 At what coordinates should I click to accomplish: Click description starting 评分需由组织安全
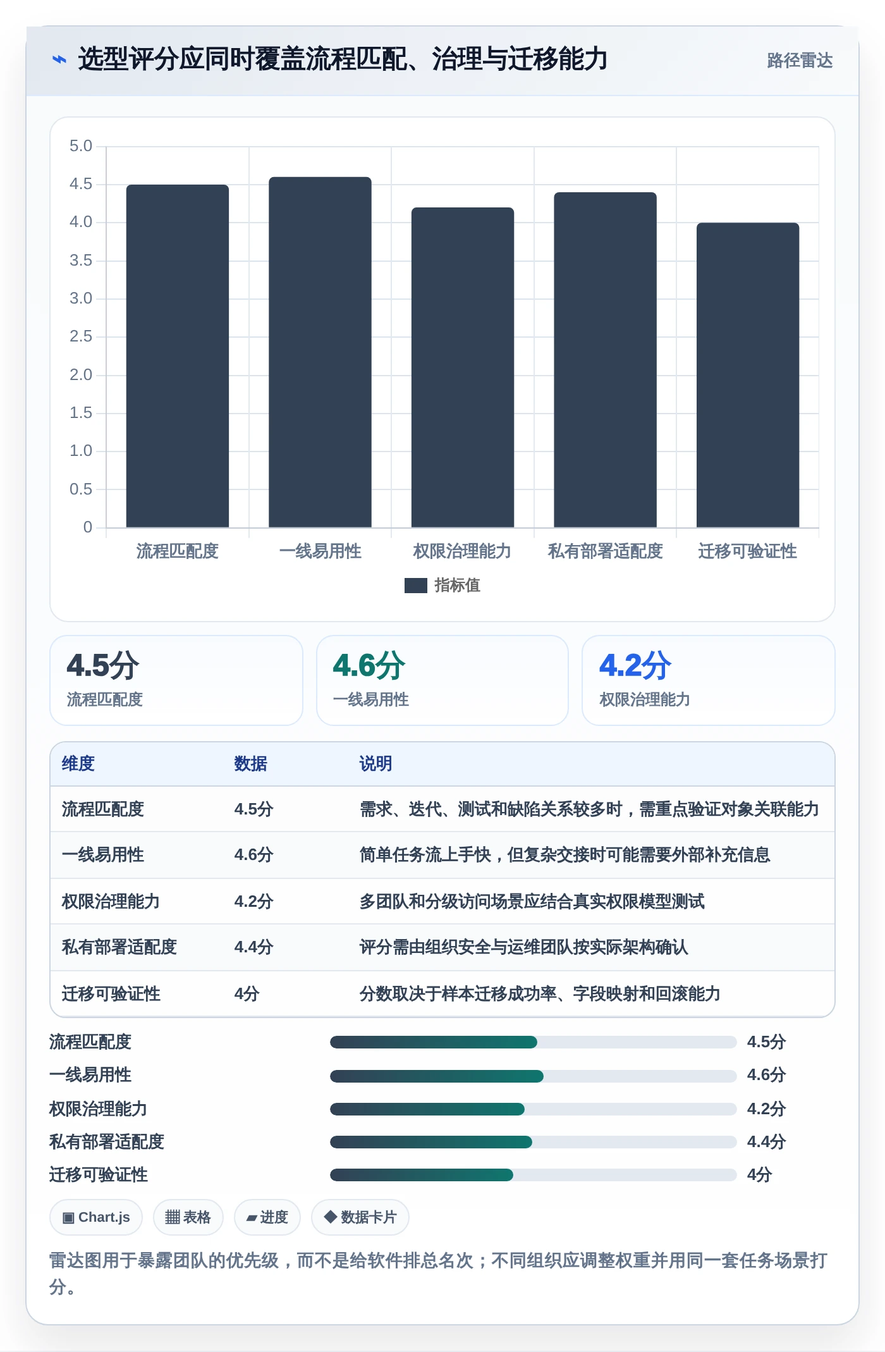coord(523,947)
